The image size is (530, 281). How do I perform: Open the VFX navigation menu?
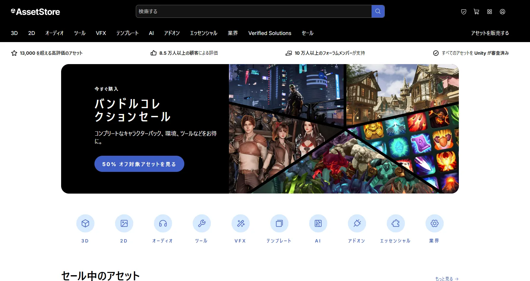(101, 33)
